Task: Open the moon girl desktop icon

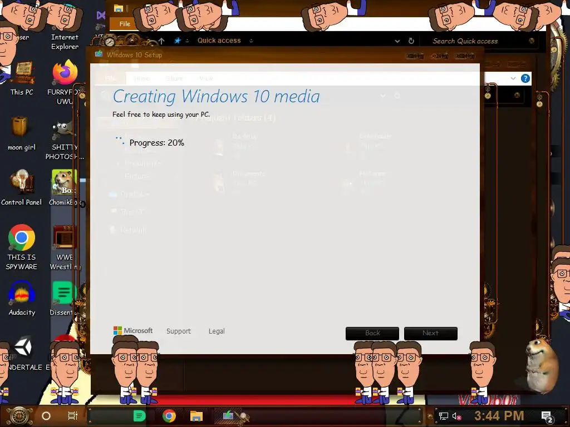Action: point(22,133)
